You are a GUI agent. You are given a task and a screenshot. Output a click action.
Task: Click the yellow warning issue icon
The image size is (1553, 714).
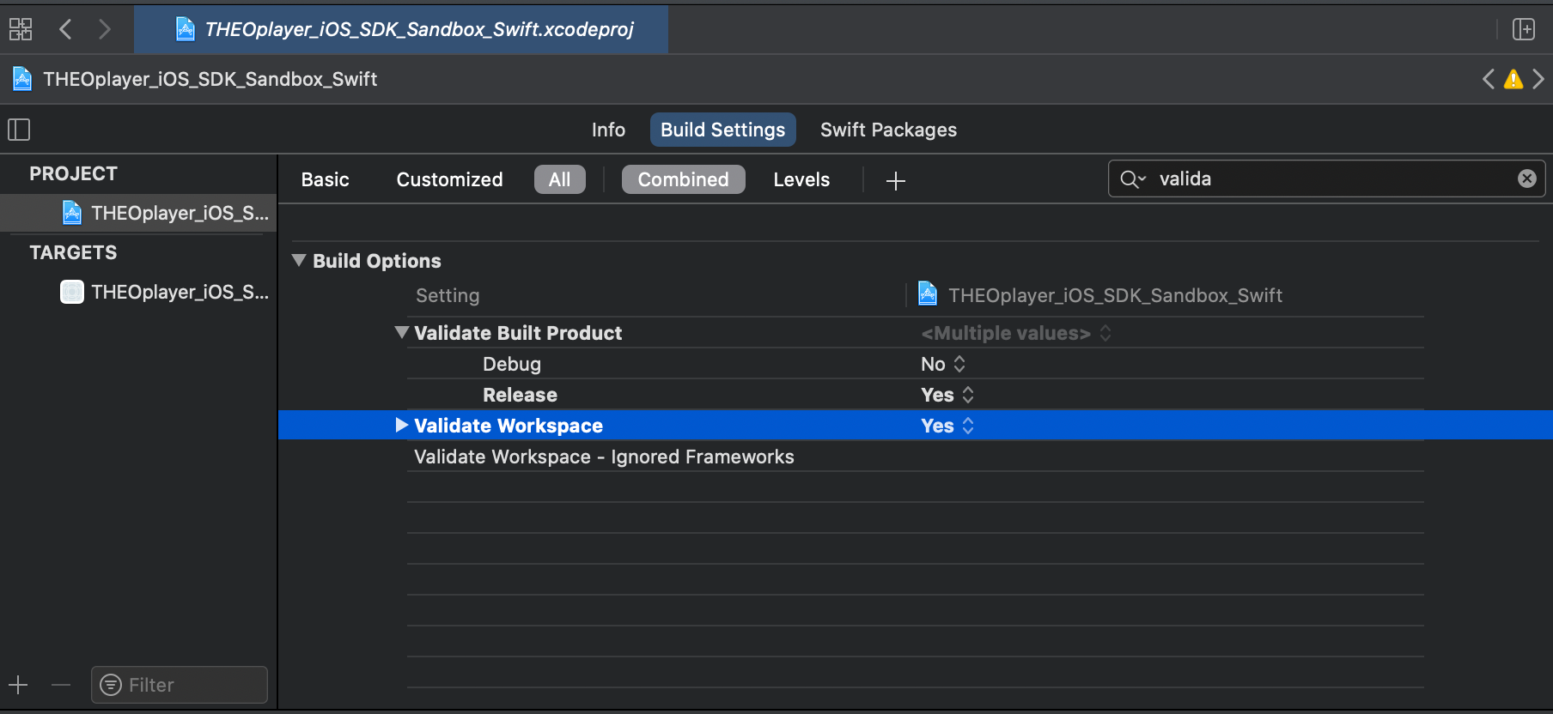1513,80
